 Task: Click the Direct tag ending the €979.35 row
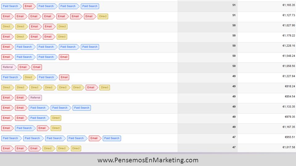click(x=56, y=118)
